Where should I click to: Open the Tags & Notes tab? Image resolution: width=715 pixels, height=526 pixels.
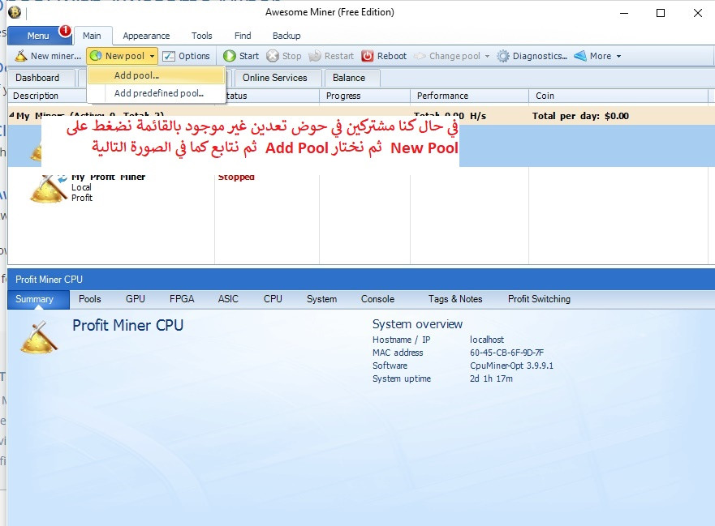pos(455,299)
